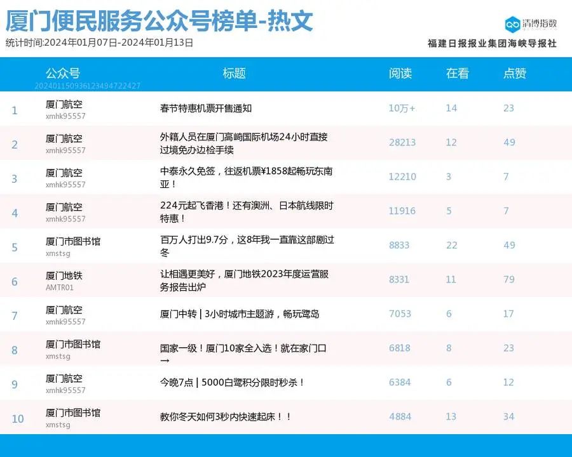Image resolution: width=572 pixels, height=457 pixels.
Task: Open article 厦门中转 | 3小时城市主题游
Action: coord(240,314)
